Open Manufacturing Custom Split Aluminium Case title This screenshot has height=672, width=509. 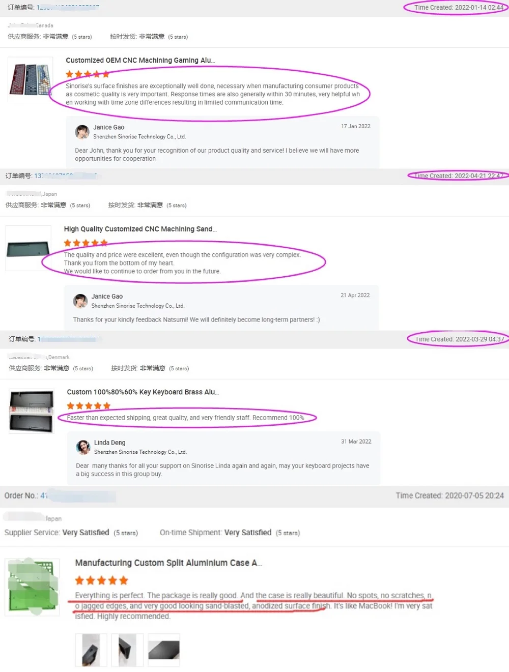click(168, 563)
